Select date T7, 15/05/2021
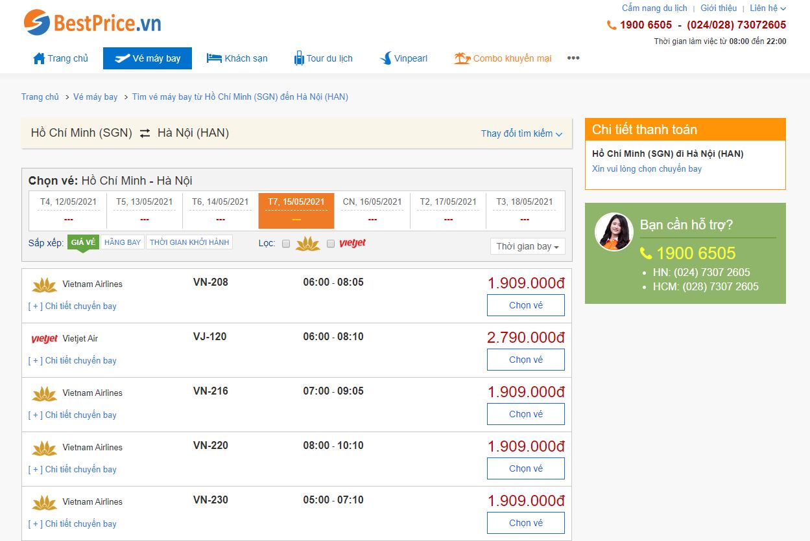The image size is (810, 541). (x=296, y=211)
